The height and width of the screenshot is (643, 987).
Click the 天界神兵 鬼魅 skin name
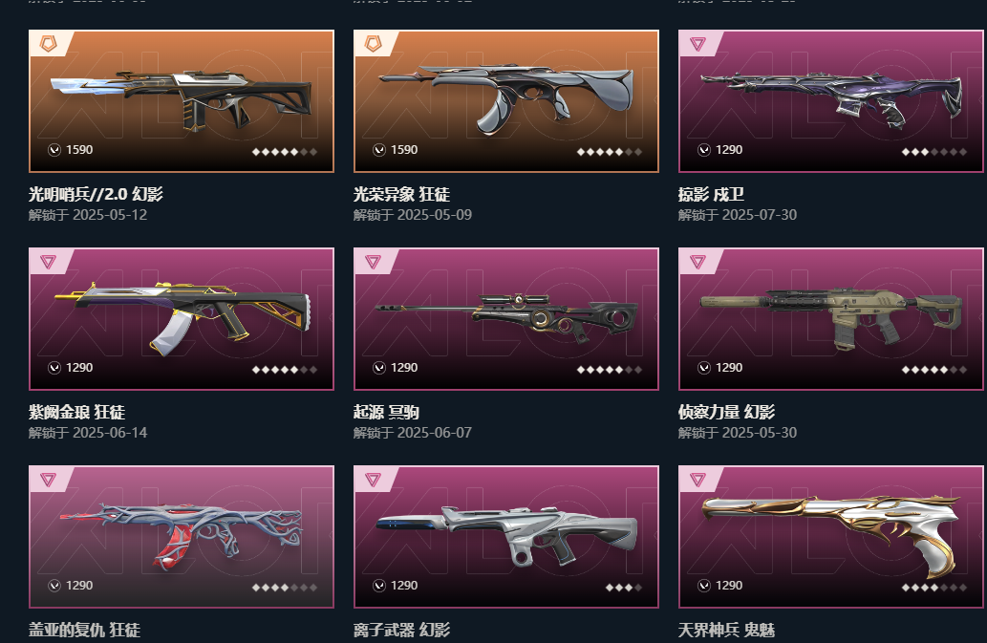coord(726,630)
